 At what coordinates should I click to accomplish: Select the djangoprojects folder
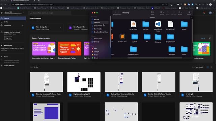170,37
